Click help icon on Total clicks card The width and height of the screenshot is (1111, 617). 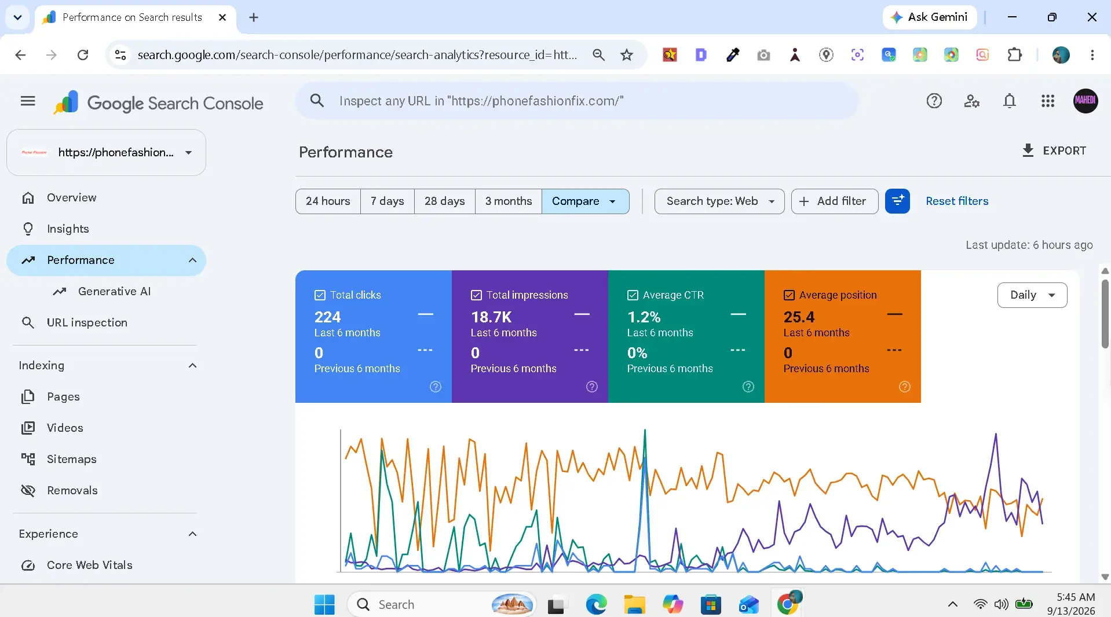pos(436,387)
